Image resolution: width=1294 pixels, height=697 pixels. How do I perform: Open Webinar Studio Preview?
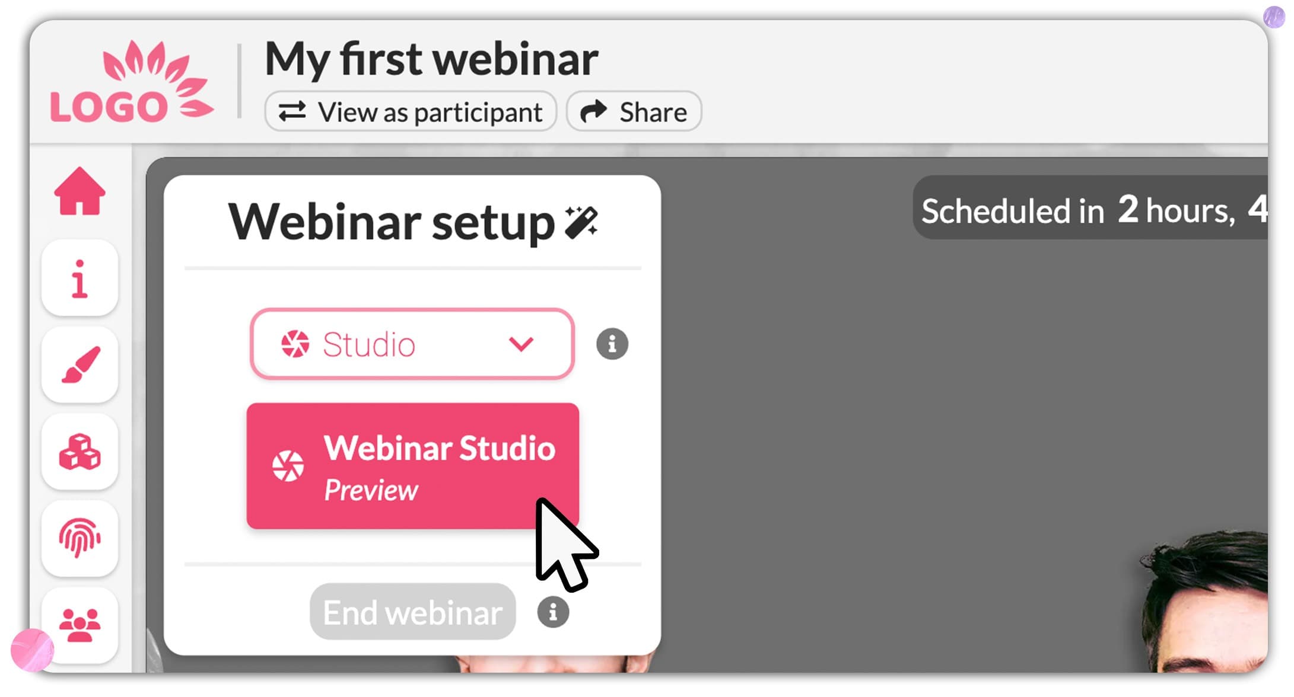(412, 466)
